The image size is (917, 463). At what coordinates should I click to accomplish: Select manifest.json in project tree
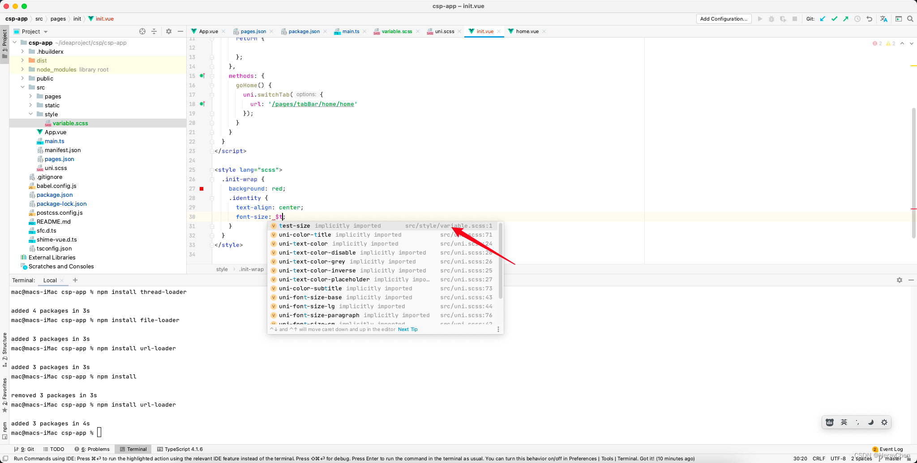coord(63,150)
